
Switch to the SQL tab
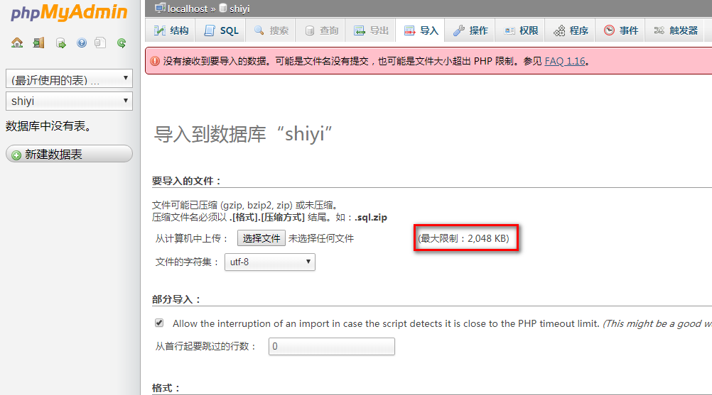221,30
